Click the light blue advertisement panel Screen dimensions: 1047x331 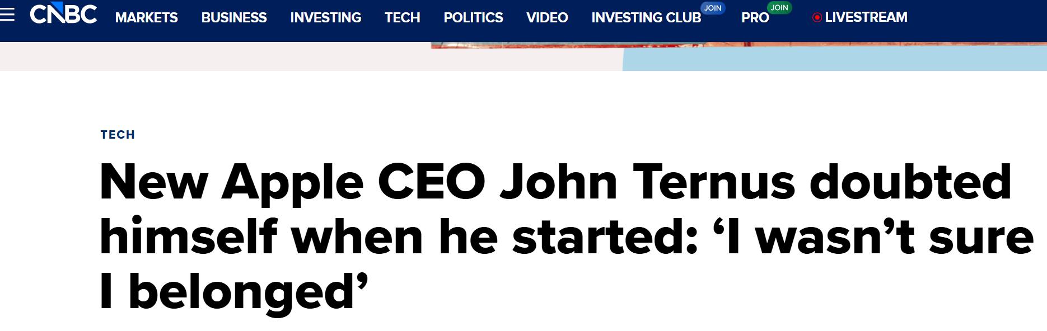tap(834, 59)
